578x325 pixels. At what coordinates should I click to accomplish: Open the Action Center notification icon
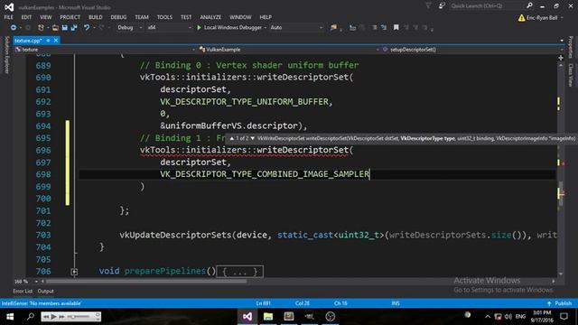[x=564, y=317]
